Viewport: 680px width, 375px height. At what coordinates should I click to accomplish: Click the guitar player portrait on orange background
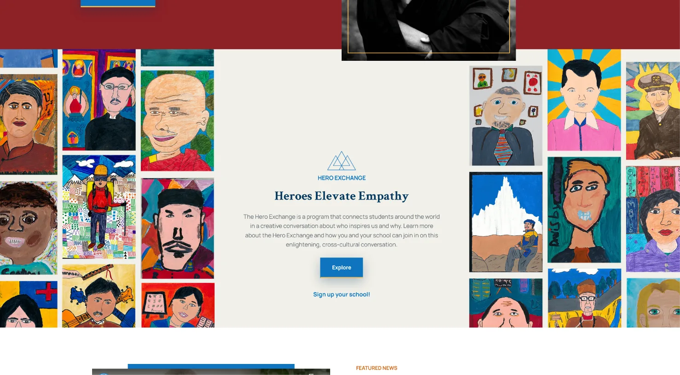[x=29, y=124]
